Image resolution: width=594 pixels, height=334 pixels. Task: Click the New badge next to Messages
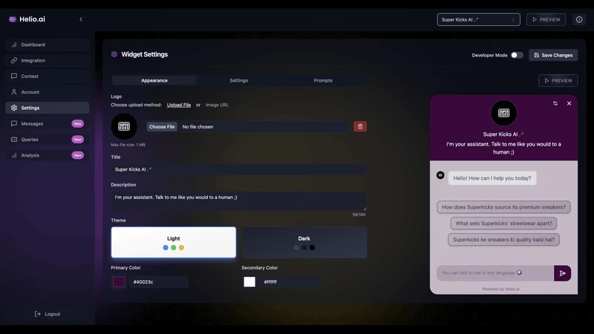[x=78, y=124]
